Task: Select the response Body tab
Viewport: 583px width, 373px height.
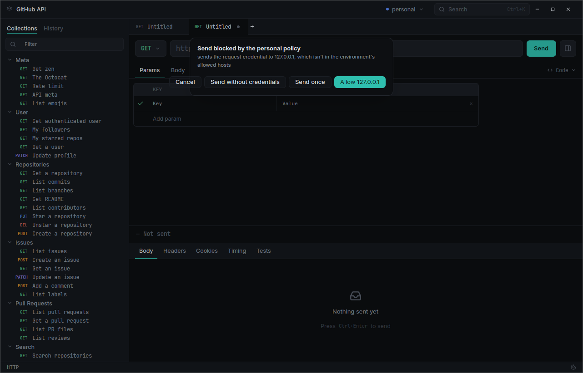Action: [146, 251]
